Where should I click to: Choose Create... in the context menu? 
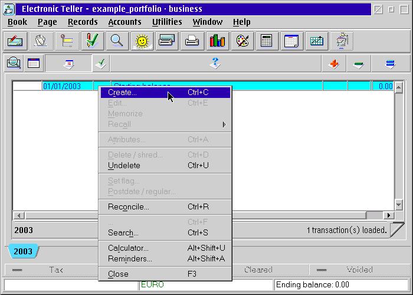[165, 93]
